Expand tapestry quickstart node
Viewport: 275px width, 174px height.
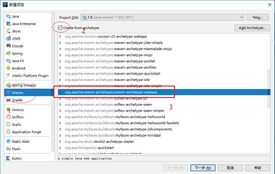(x=60, y=148)
